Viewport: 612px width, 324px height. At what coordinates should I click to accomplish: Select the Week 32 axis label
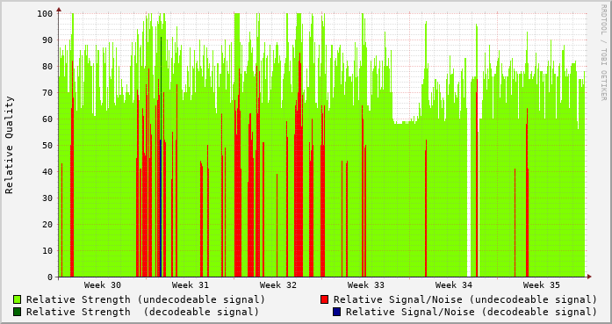point(277,285)
